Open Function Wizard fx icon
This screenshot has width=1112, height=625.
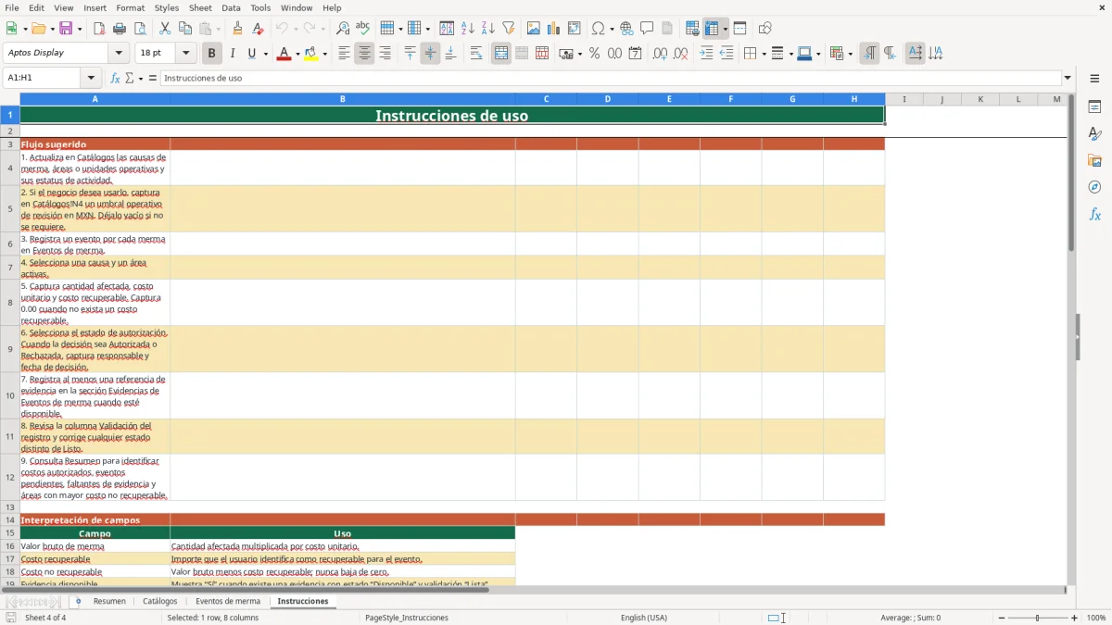116,79
